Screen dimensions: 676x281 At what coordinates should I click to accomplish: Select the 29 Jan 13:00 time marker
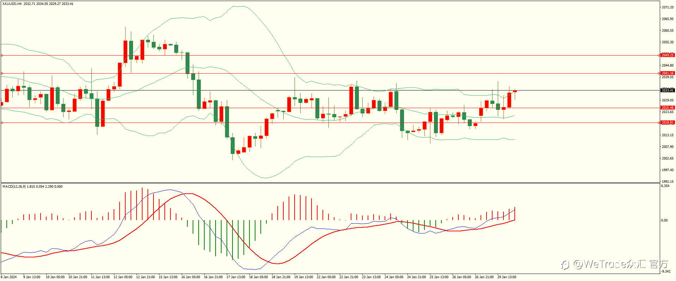[x=507, y=277]
